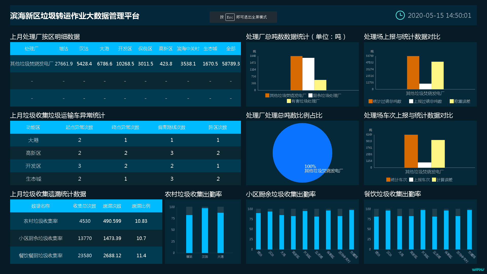This screenshot has height=274, width=487.
Task: Click the DataV logo in bottom corner
Action: (x=478, y=270)
